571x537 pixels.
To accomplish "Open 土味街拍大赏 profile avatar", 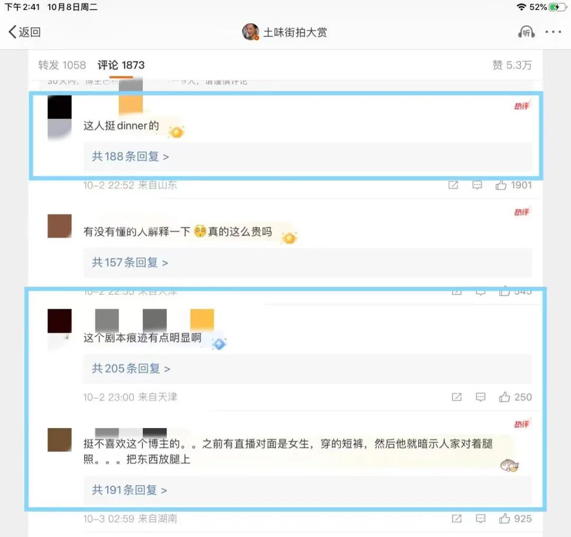I will 251,32.
